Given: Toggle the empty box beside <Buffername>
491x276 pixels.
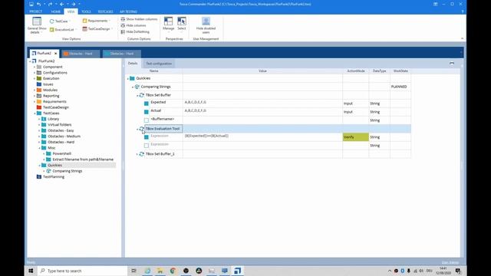Looking at the screenshot, I should [147, 120].
